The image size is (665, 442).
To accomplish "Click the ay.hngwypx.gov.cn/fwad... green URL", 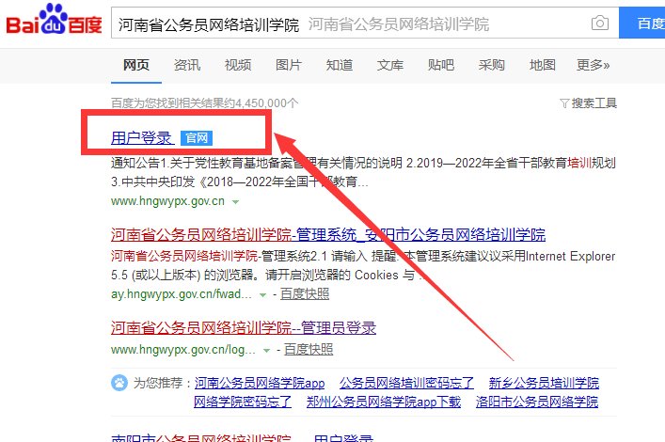I will [182, 294].
